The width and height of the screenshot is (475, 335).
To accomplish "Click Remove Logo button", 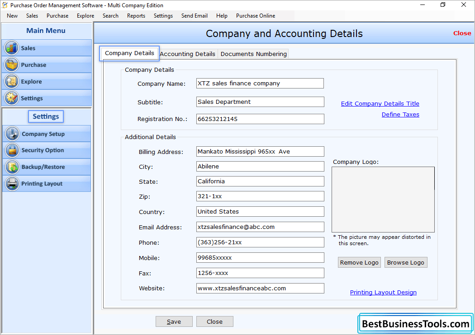I will [x=359, y=262].
